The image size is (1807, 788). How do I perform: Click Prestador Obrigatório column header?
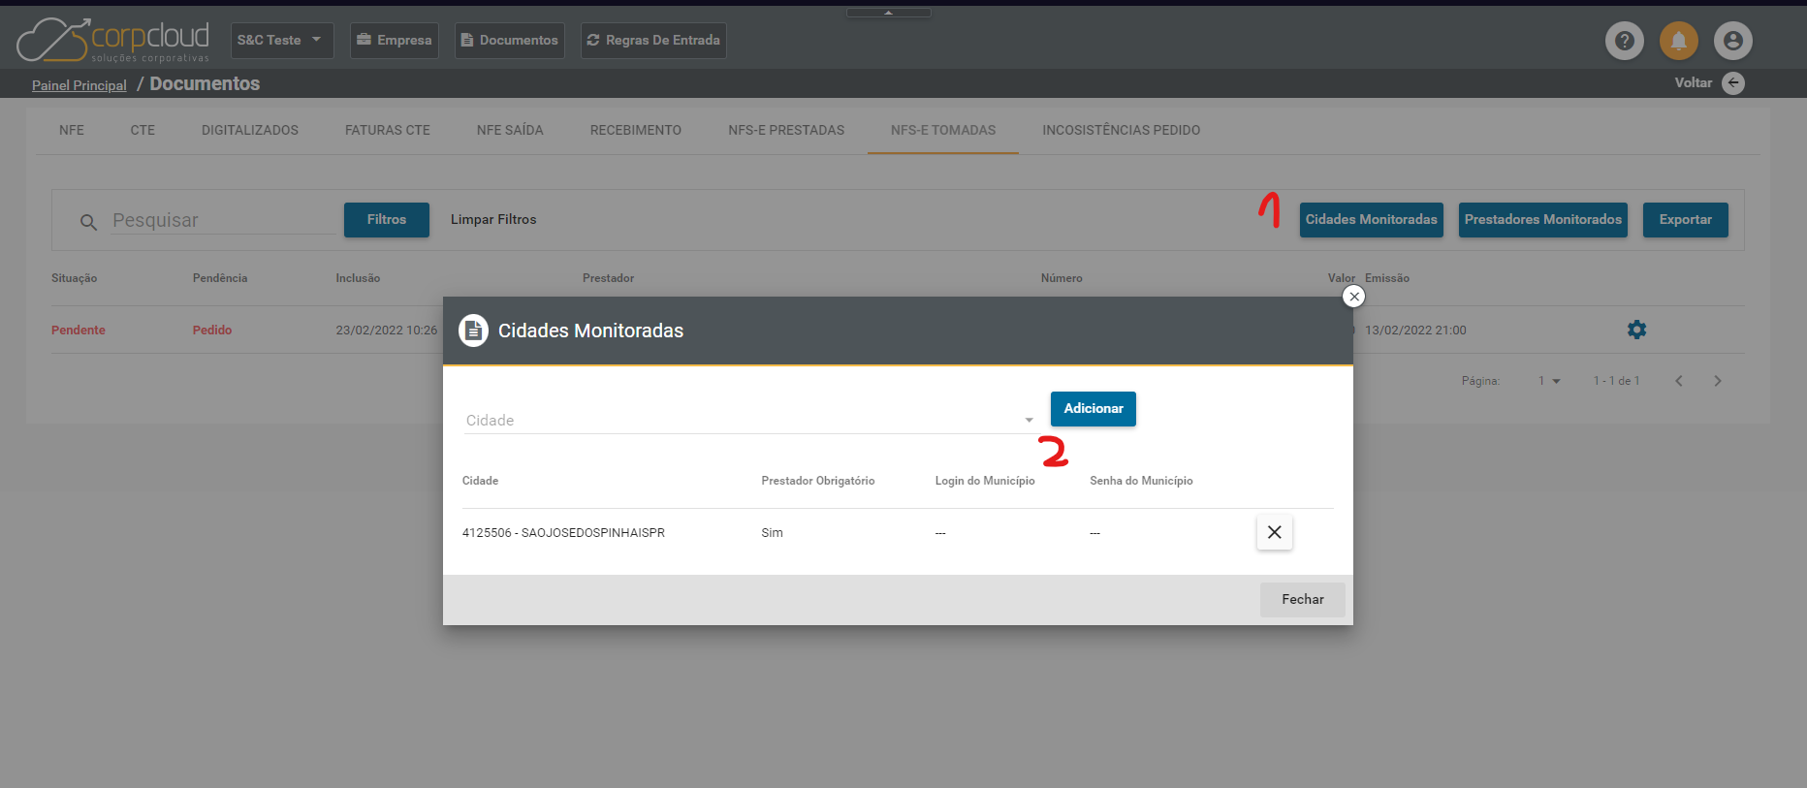818,481
